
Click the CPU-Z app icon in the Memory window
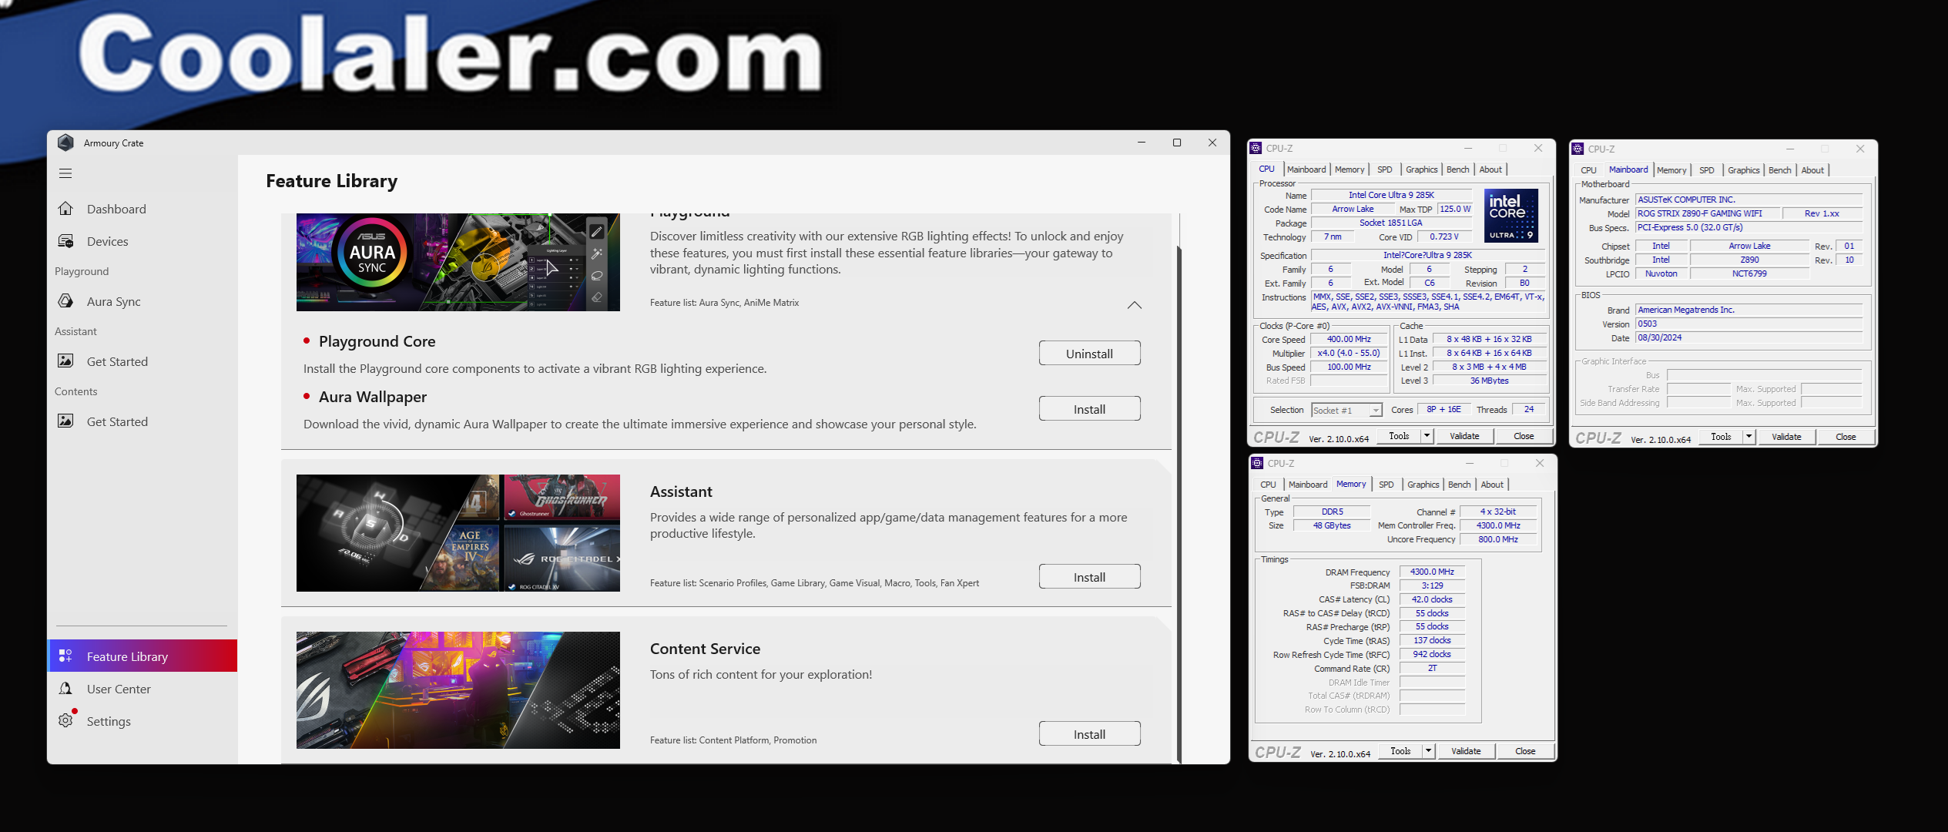(1257, 463)
